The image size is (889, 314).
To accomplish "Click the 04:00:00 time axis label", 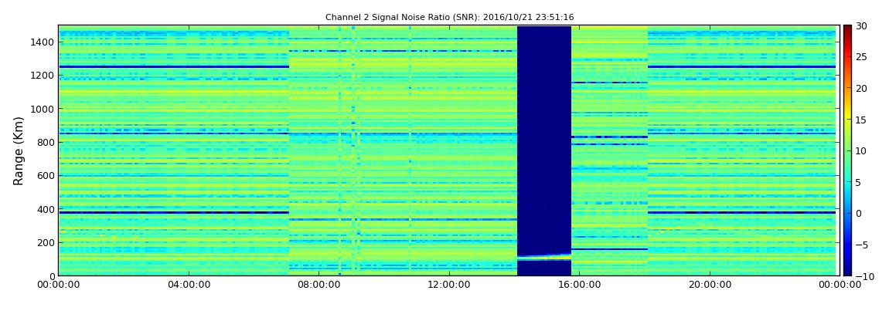I will click(x=188, y=285).
